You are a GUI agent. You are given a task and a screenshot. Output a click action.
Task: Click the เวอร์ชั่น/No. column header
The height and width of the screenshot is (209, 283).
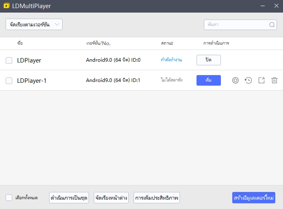coord(98,43)
